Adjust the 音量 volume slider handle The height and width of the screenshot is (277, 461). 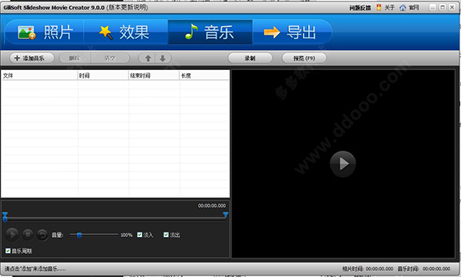(79, 235)
